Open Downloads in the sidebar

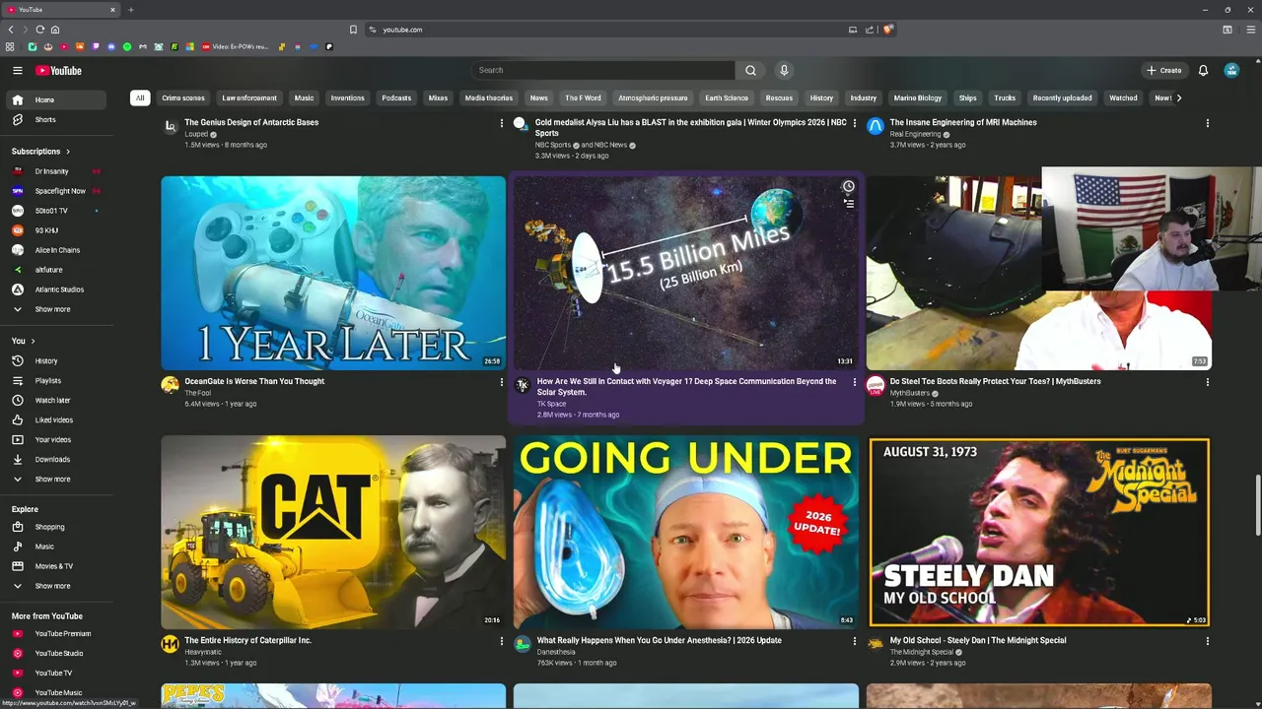coord(54,459)
